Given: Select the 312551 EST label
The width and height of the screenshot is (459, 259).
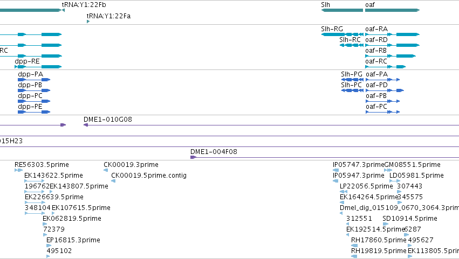Looking at the screenshot, I should [359, 219].
